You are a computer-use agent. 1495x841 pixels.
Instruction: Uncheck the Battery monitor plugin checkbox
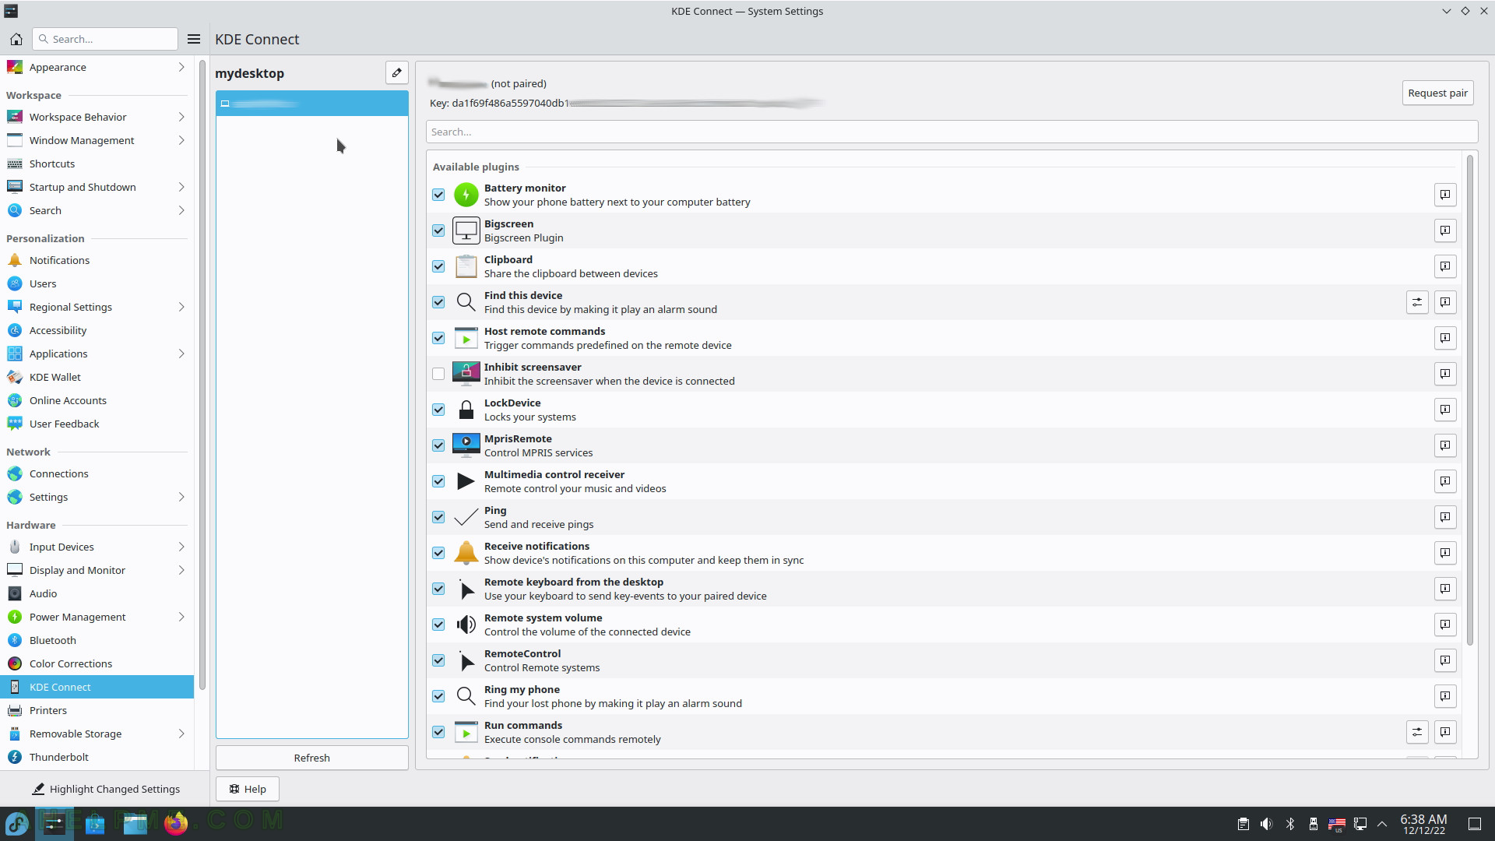pyautogui.click(x=438, y=195)
